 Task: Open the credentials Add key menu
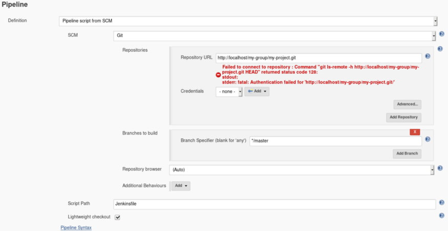[257, 91]
